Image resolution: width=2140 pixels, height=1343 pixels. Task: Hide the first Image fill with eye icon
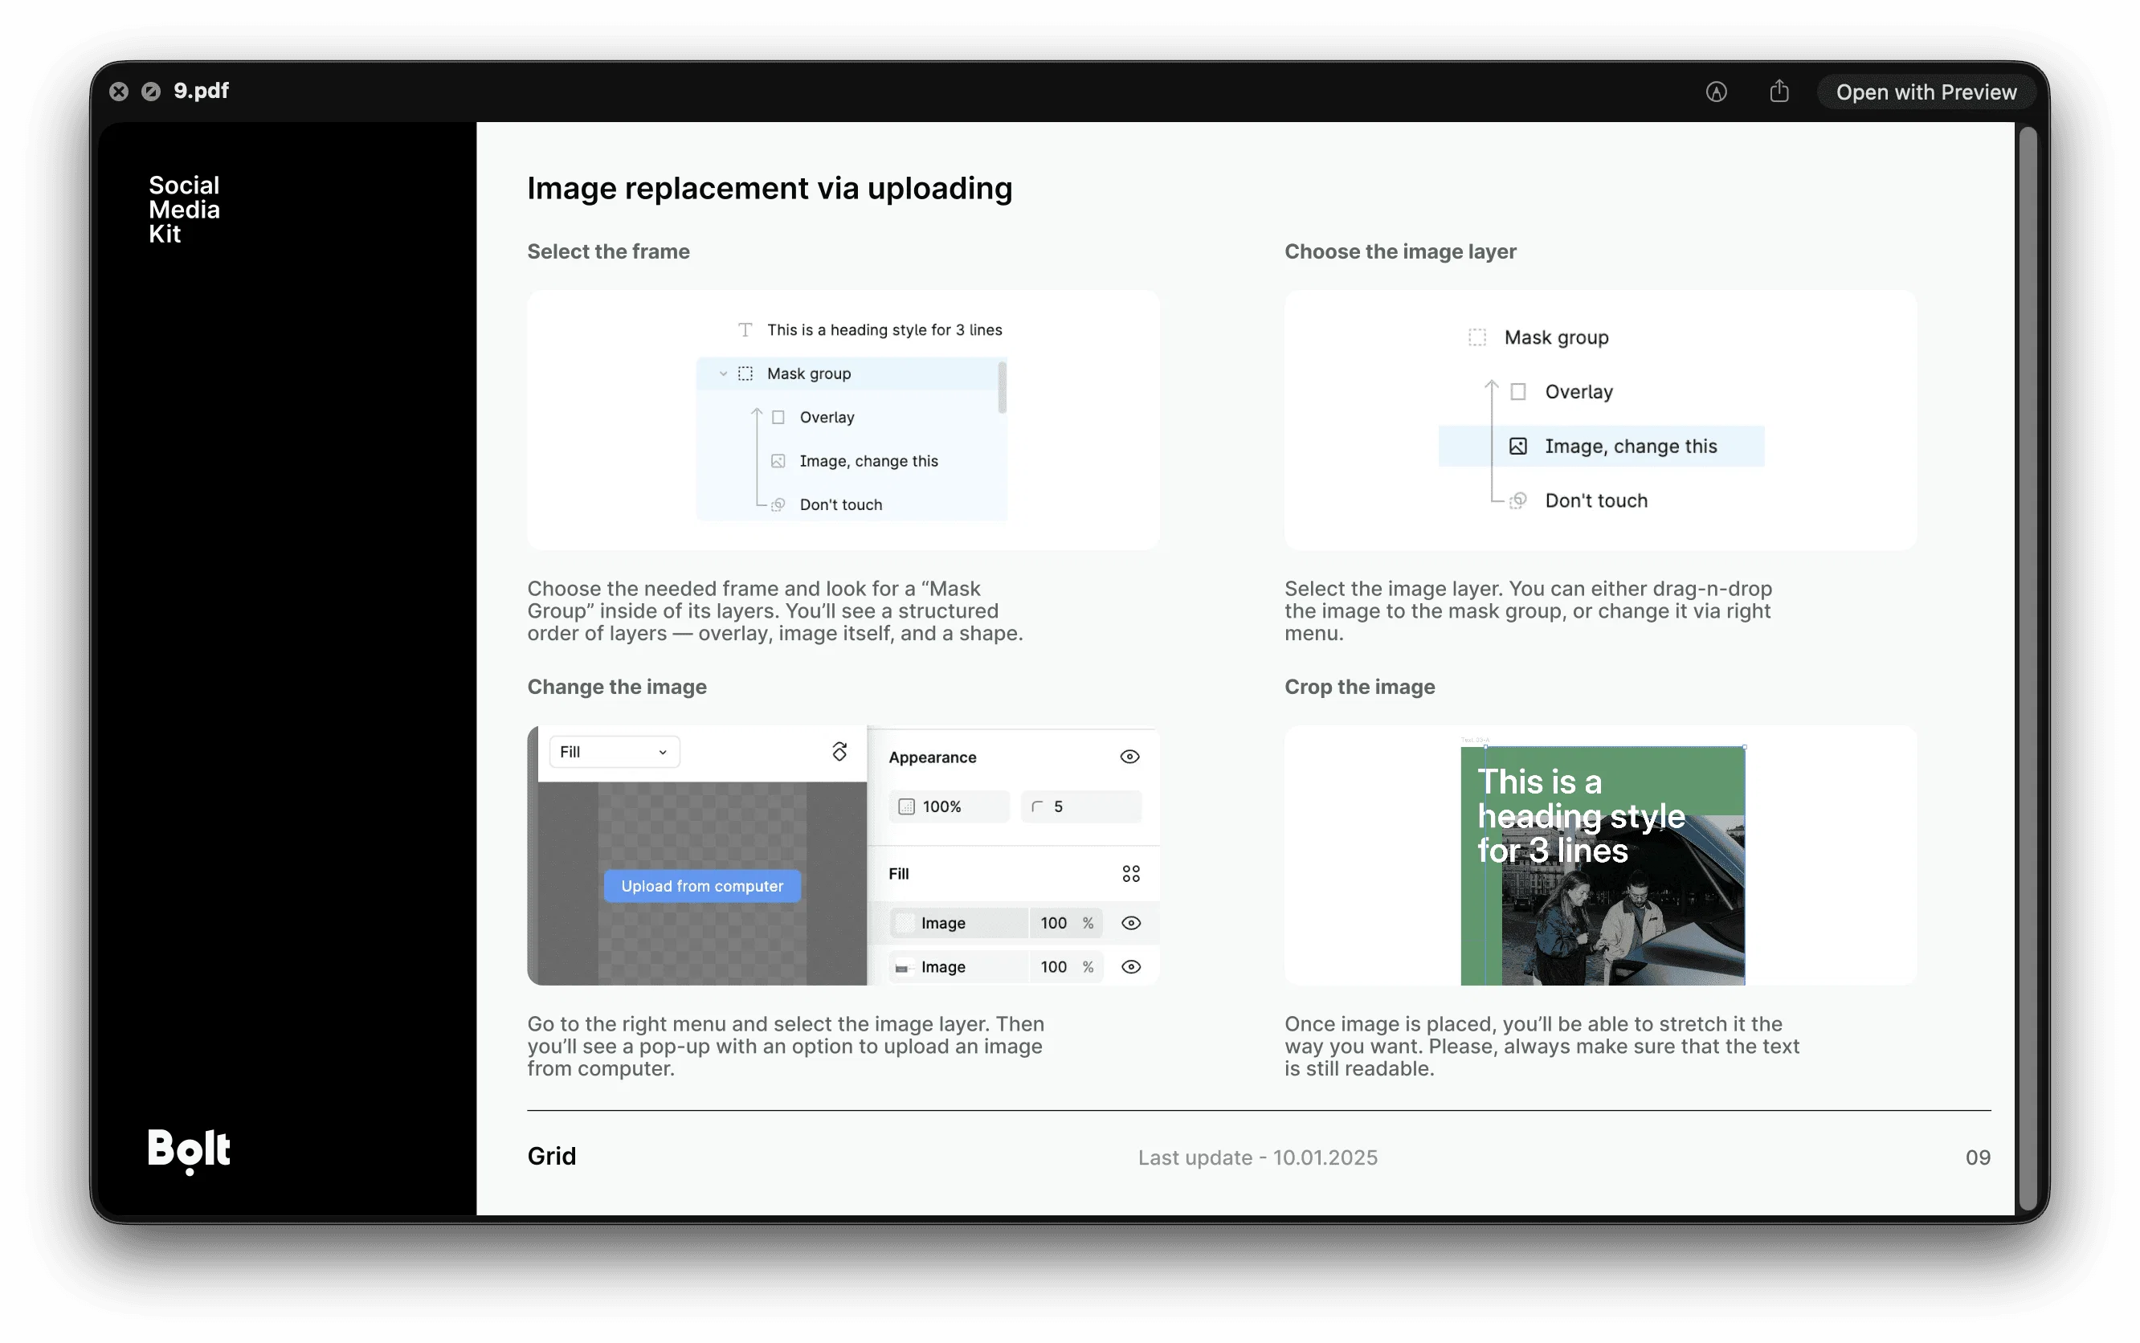1130,923
